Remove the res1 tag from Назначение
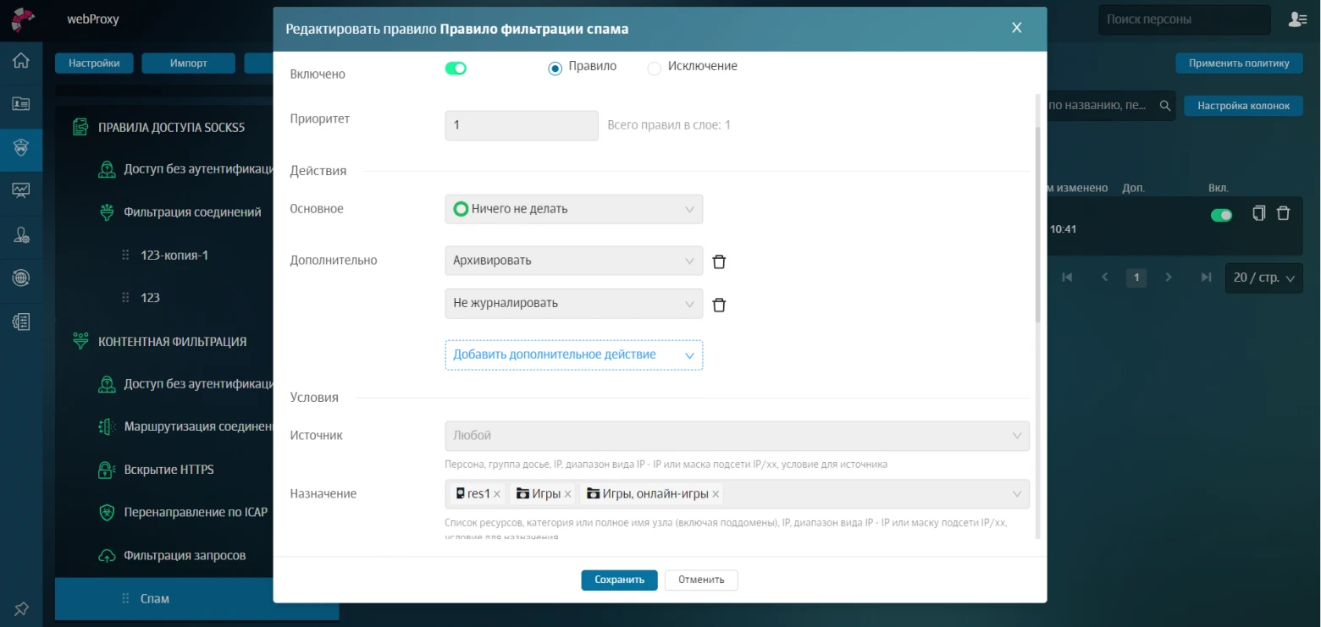 pos(497,494)
